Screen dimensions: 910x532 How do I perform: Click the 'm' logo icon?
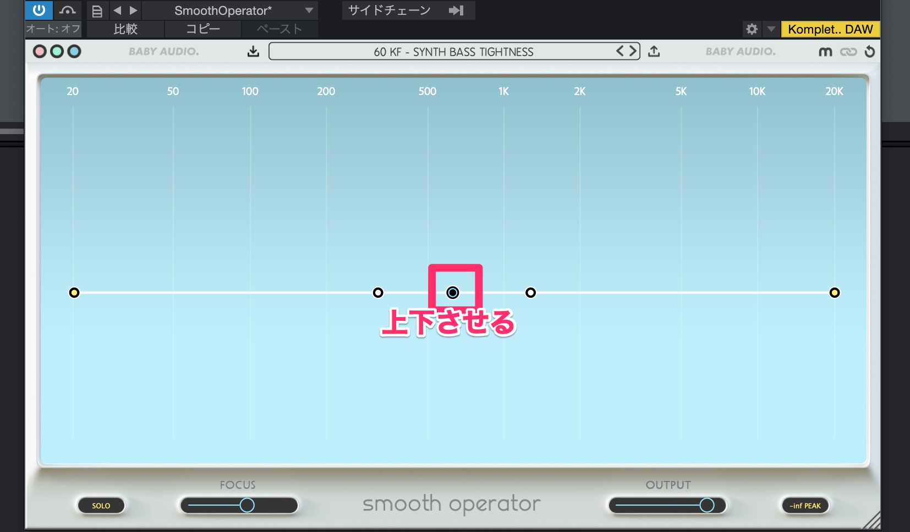pyautogui.click(x=825, y=52)
